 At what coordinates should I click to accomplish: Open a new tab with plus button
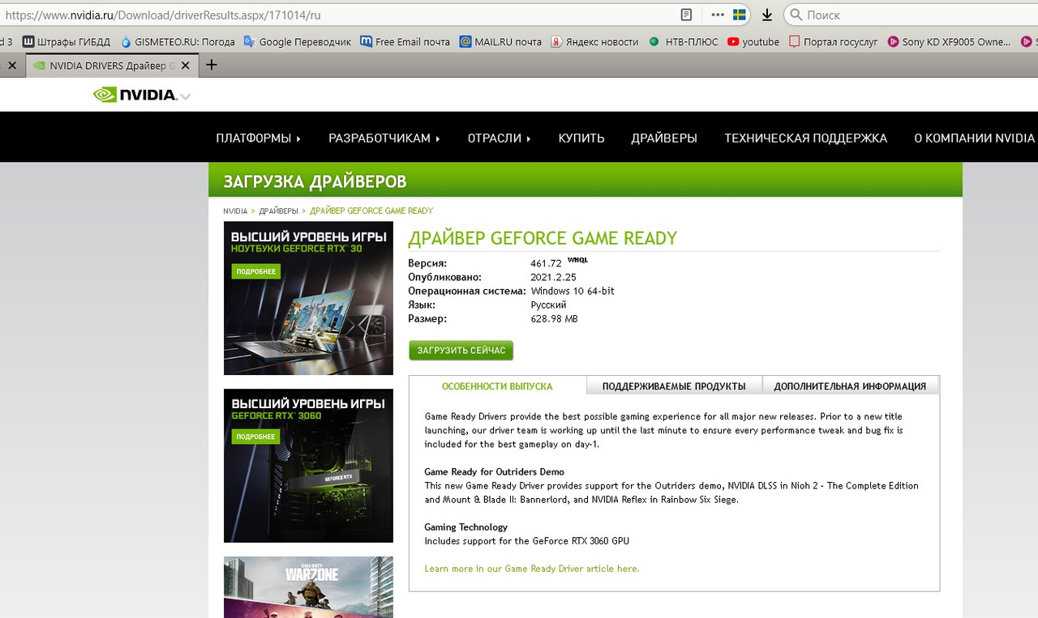coord(212,65)
